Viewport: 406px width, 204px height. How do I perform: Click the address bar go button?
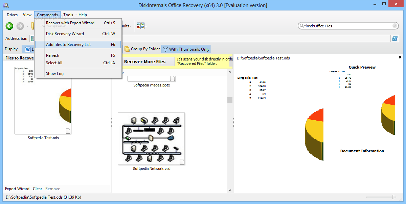(x=394, y=39)
